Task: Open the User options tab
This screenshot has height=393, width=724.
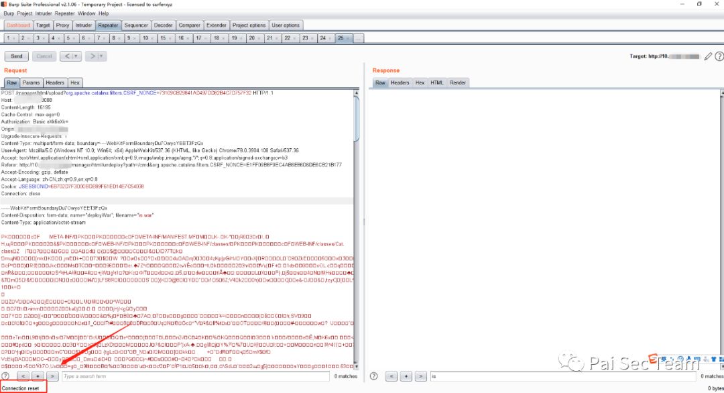Action: coord(286,25)
